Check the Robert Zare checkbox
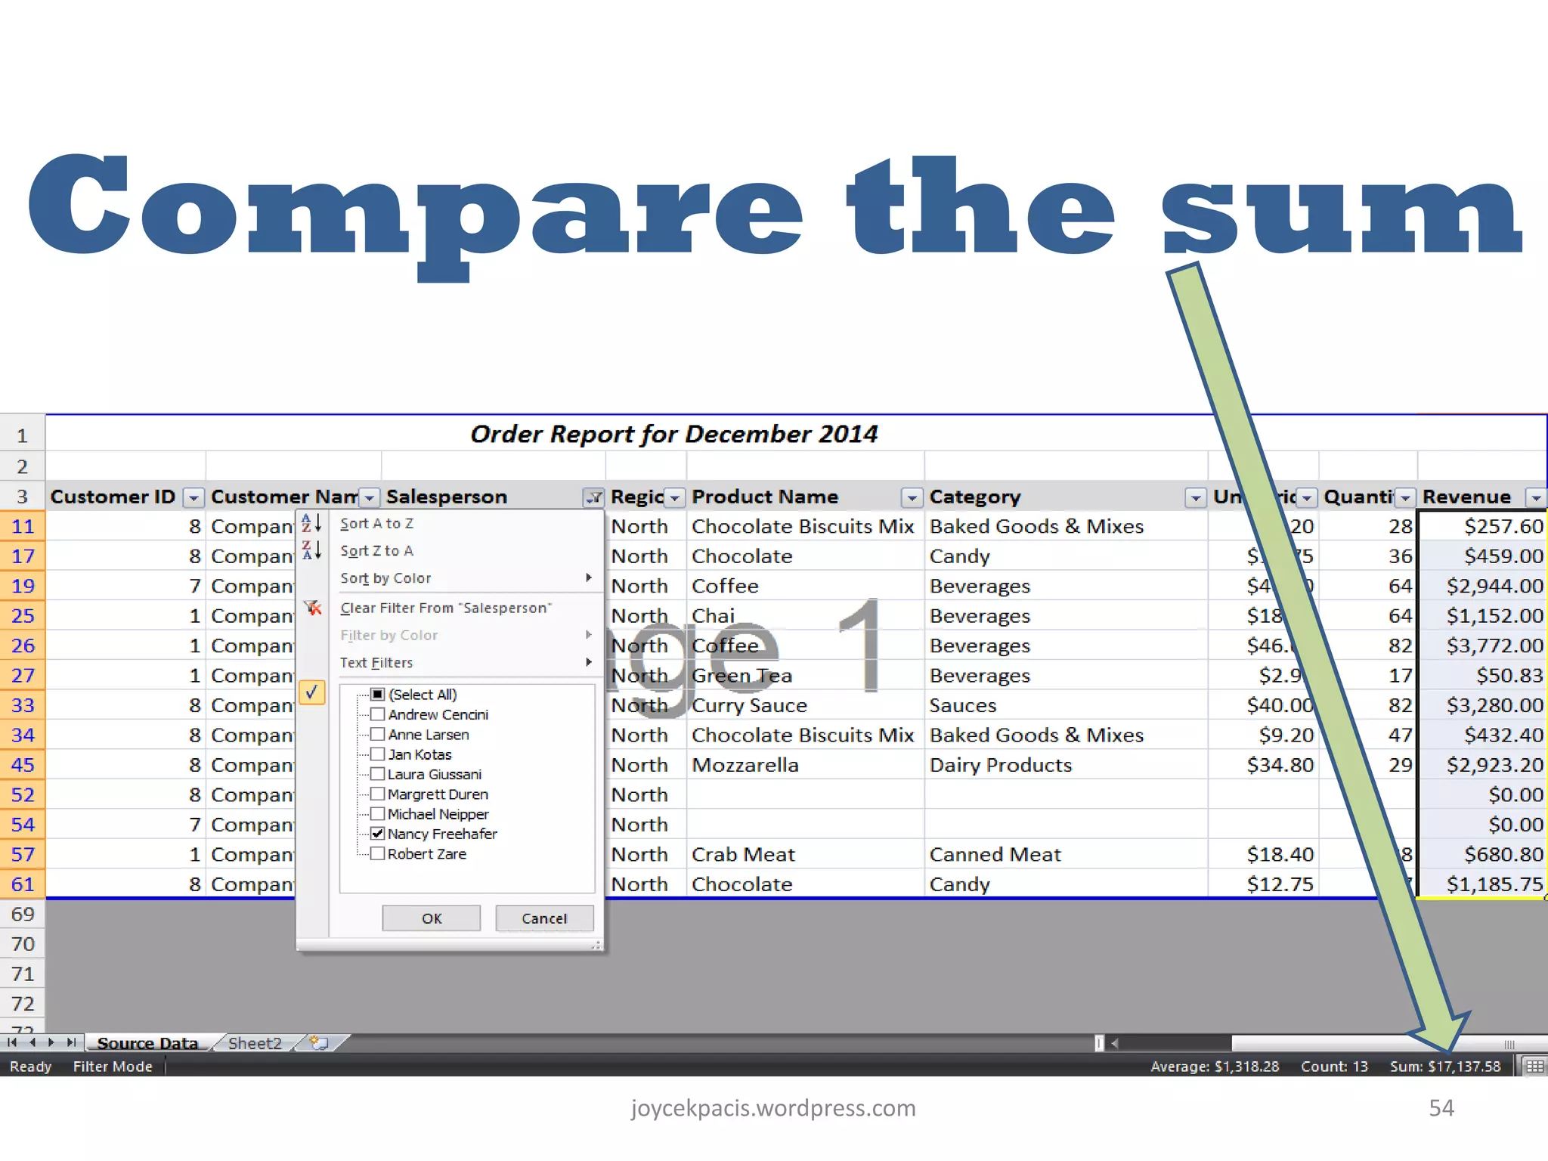The image size is (1548, 1161). [378, 853]
